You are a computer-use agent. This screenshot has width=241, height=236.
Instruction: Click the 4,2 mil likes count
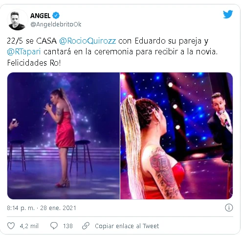29,226
